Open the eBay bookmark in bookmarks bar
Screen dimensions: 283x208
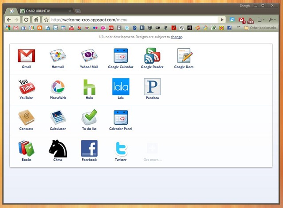point(88,28)
